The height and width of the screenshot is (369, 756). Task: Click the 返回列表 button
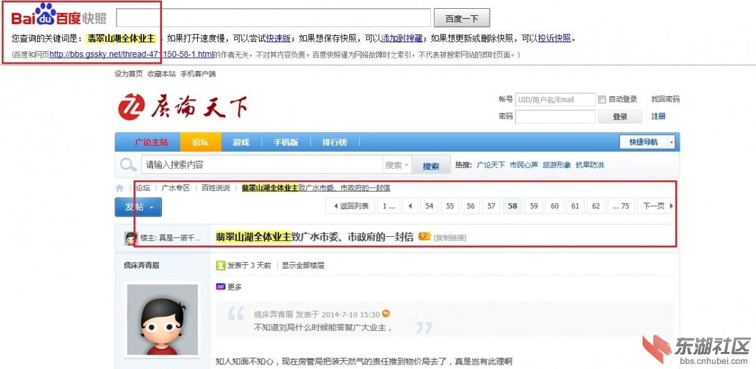click(350, 206)
